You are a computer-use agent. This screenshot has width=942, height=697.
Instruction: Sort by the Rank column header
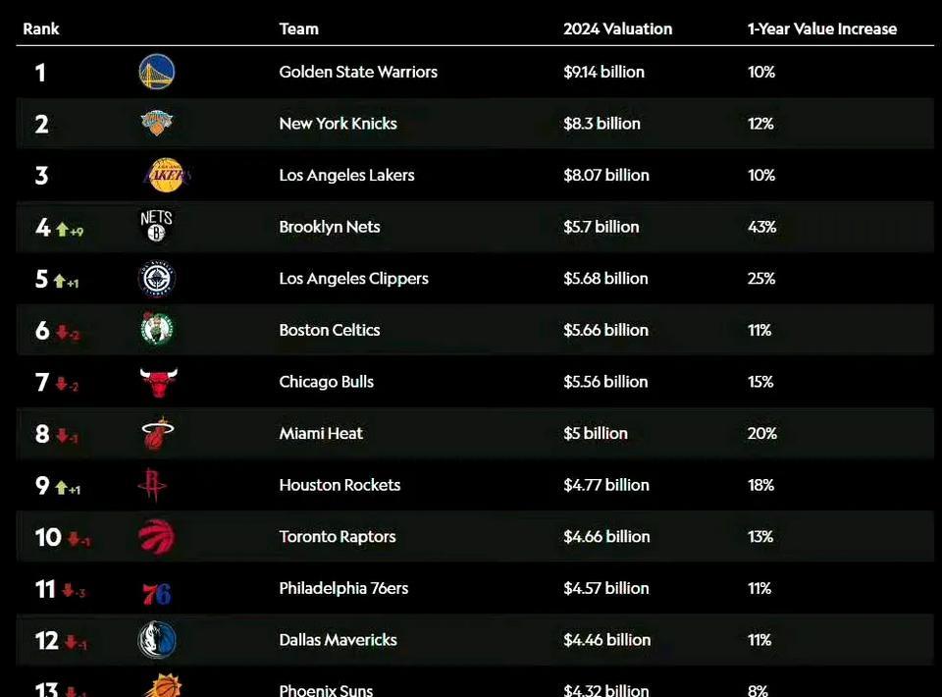click(x=41, y=28)
